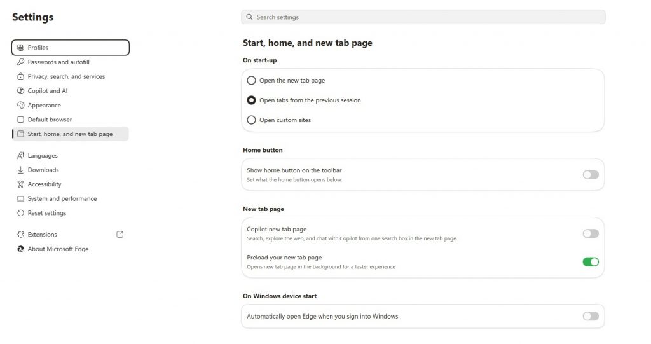
Task: Click the Downloads arrow icon
Action: click(x=20, y=170)
